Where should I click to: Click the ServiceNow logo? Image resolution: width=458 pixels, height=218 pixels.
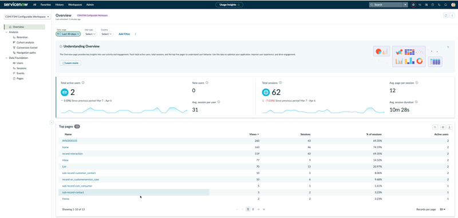pyautogui.click(x=16, y=5)
